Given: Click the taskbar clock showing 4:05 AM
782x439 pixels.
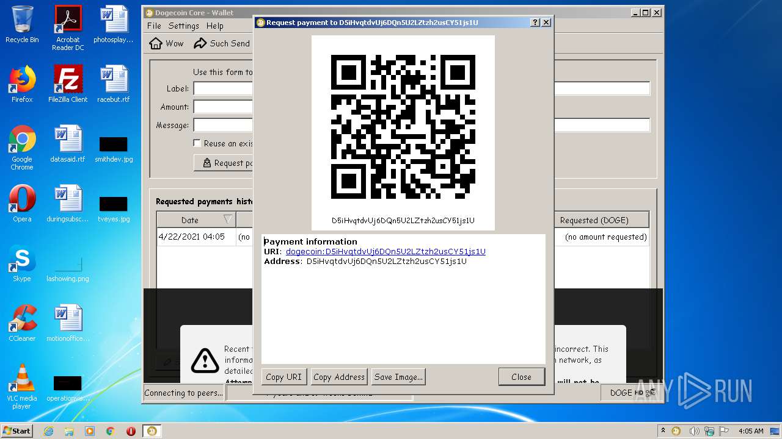Looking at the screenshot, I should pos(751,431).
